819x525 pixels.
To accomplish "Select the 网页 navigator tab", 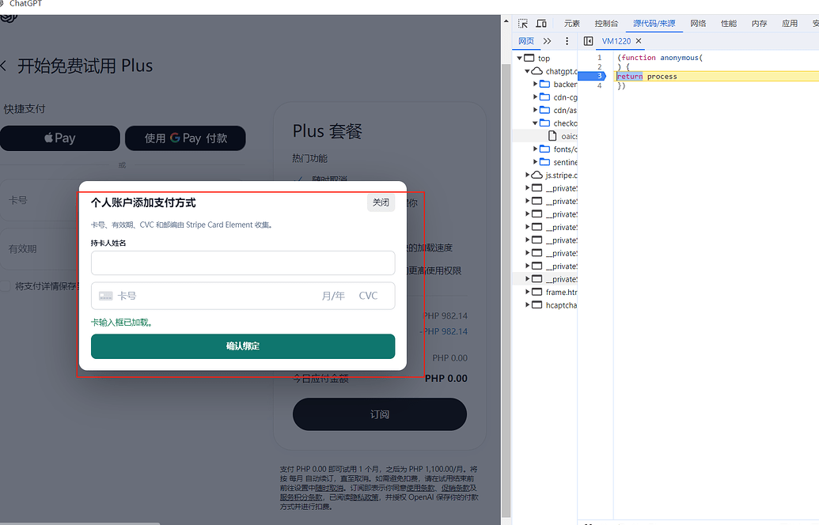I will pos(526,40).
